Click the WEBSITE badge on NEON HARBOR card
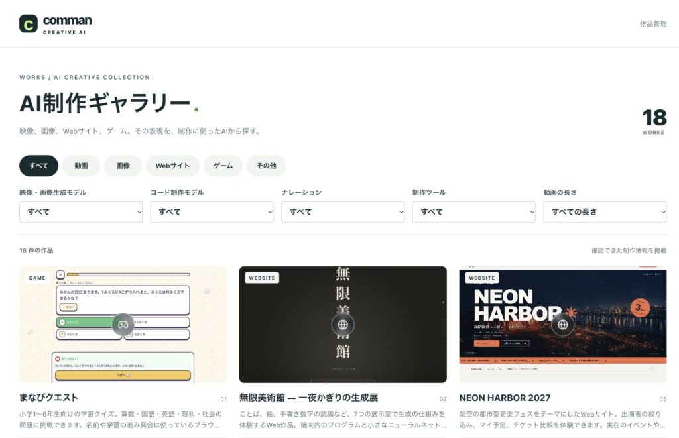The height and width of the screenshot is (438, 679). [x=481, y=278]
